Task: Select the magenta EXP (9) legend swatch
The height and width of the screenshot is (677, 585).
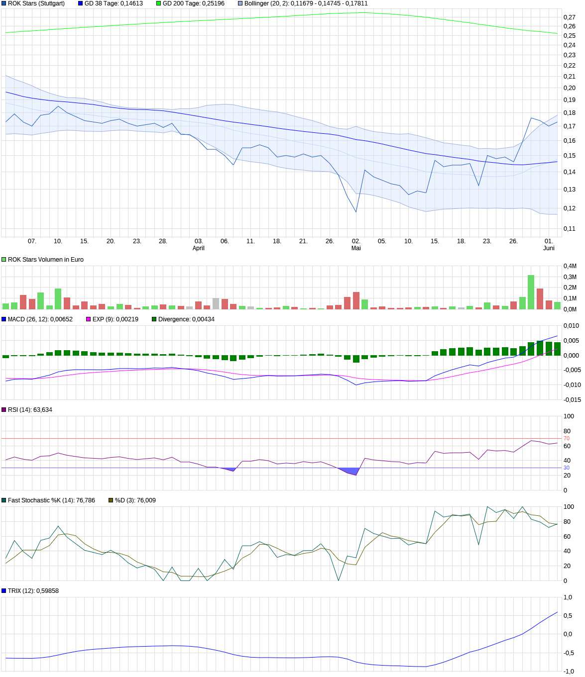Action: pos(89,319)
